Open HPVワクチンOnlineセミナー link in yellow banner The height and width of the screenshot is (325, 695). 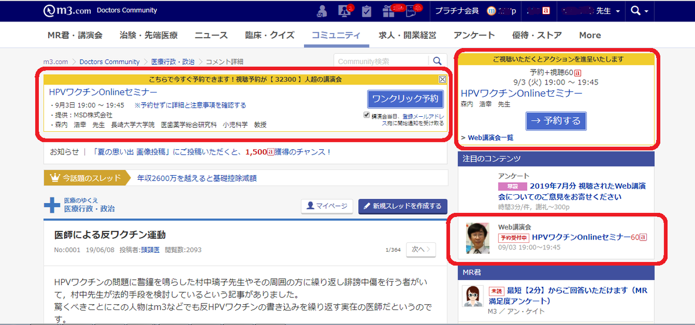click(x=103, y=93)
